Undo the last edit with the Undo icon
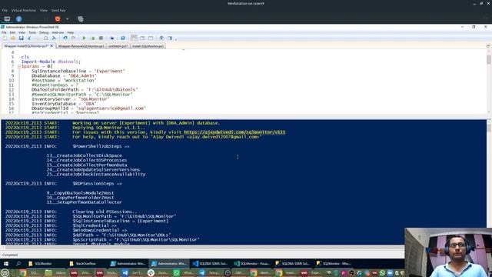 [65, 38]
